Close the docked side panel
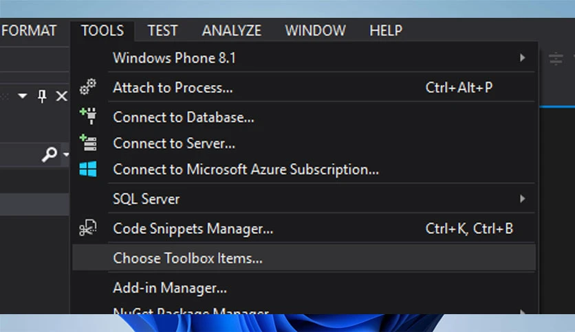This screenshot has width=575, height=332. tap(62, 96)
